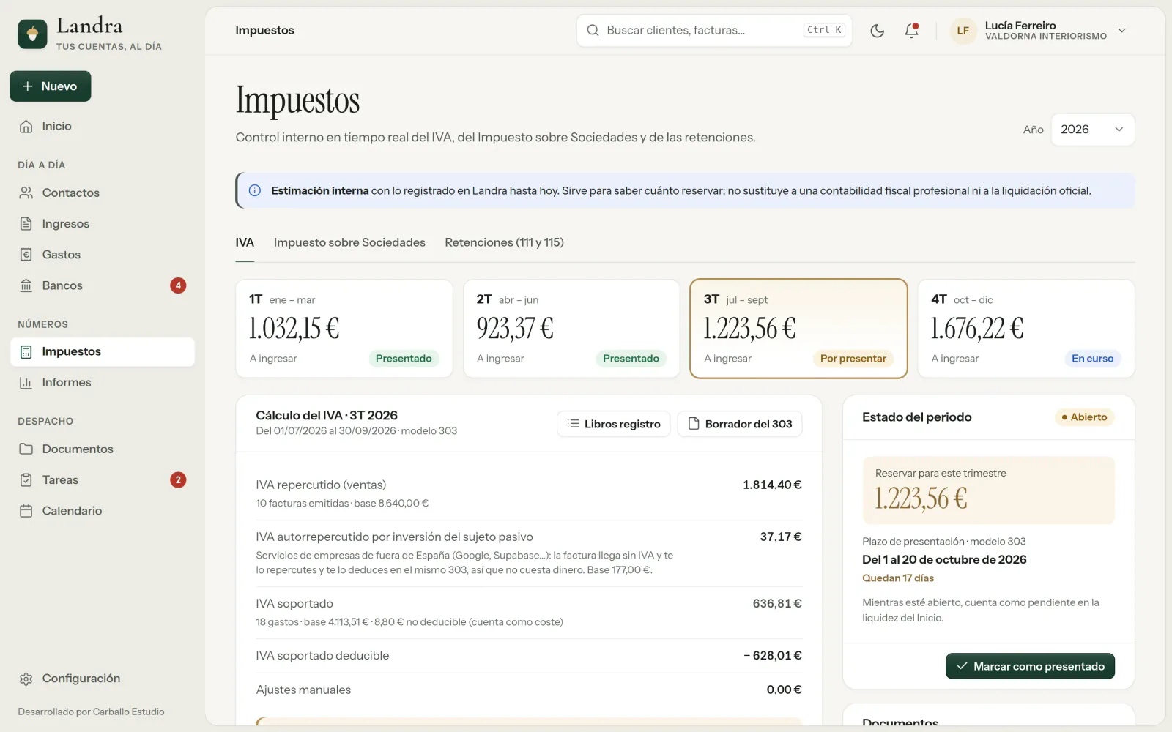1172x732 pixels.
Task: Select the 1T ene – mar card
Action: pyautogui.click(x=344, y=329)
